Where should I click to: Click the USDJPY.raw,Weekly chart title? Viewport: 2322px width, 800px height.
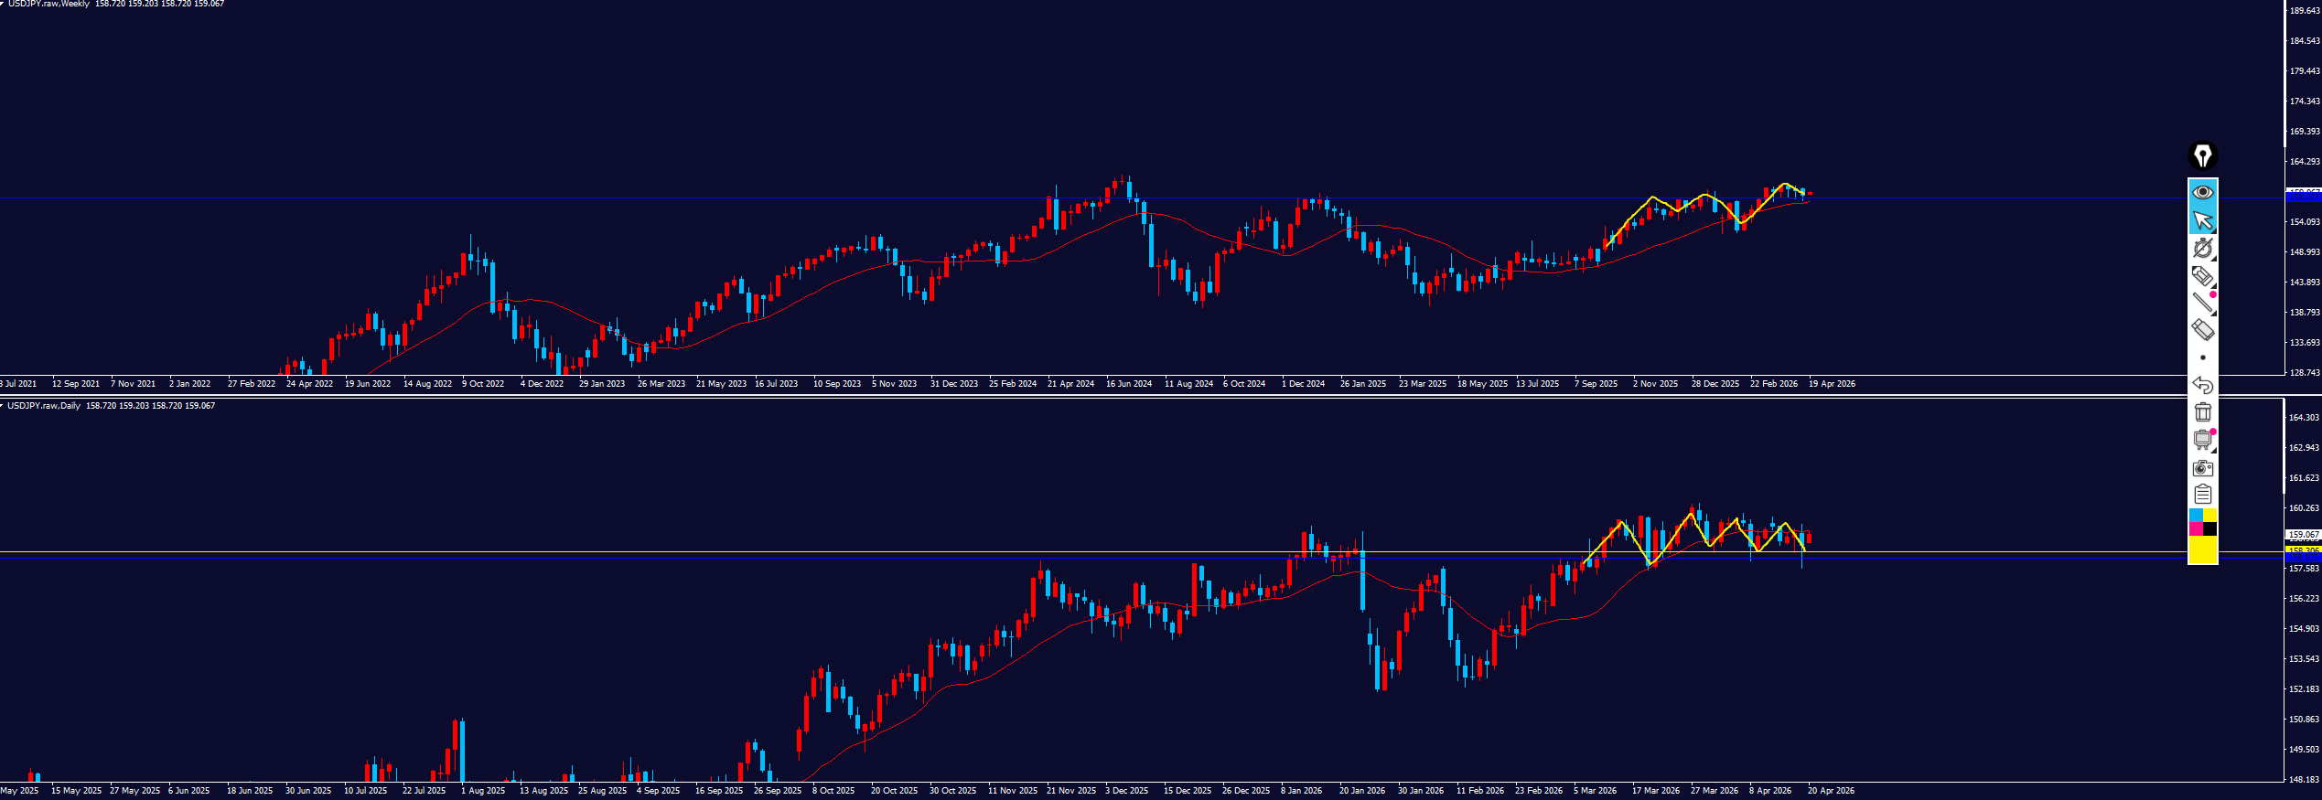coord(48,5)
